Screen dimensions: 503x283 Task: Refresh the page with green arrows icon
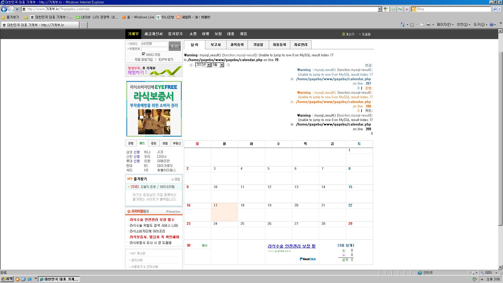[x=400, y=9]
